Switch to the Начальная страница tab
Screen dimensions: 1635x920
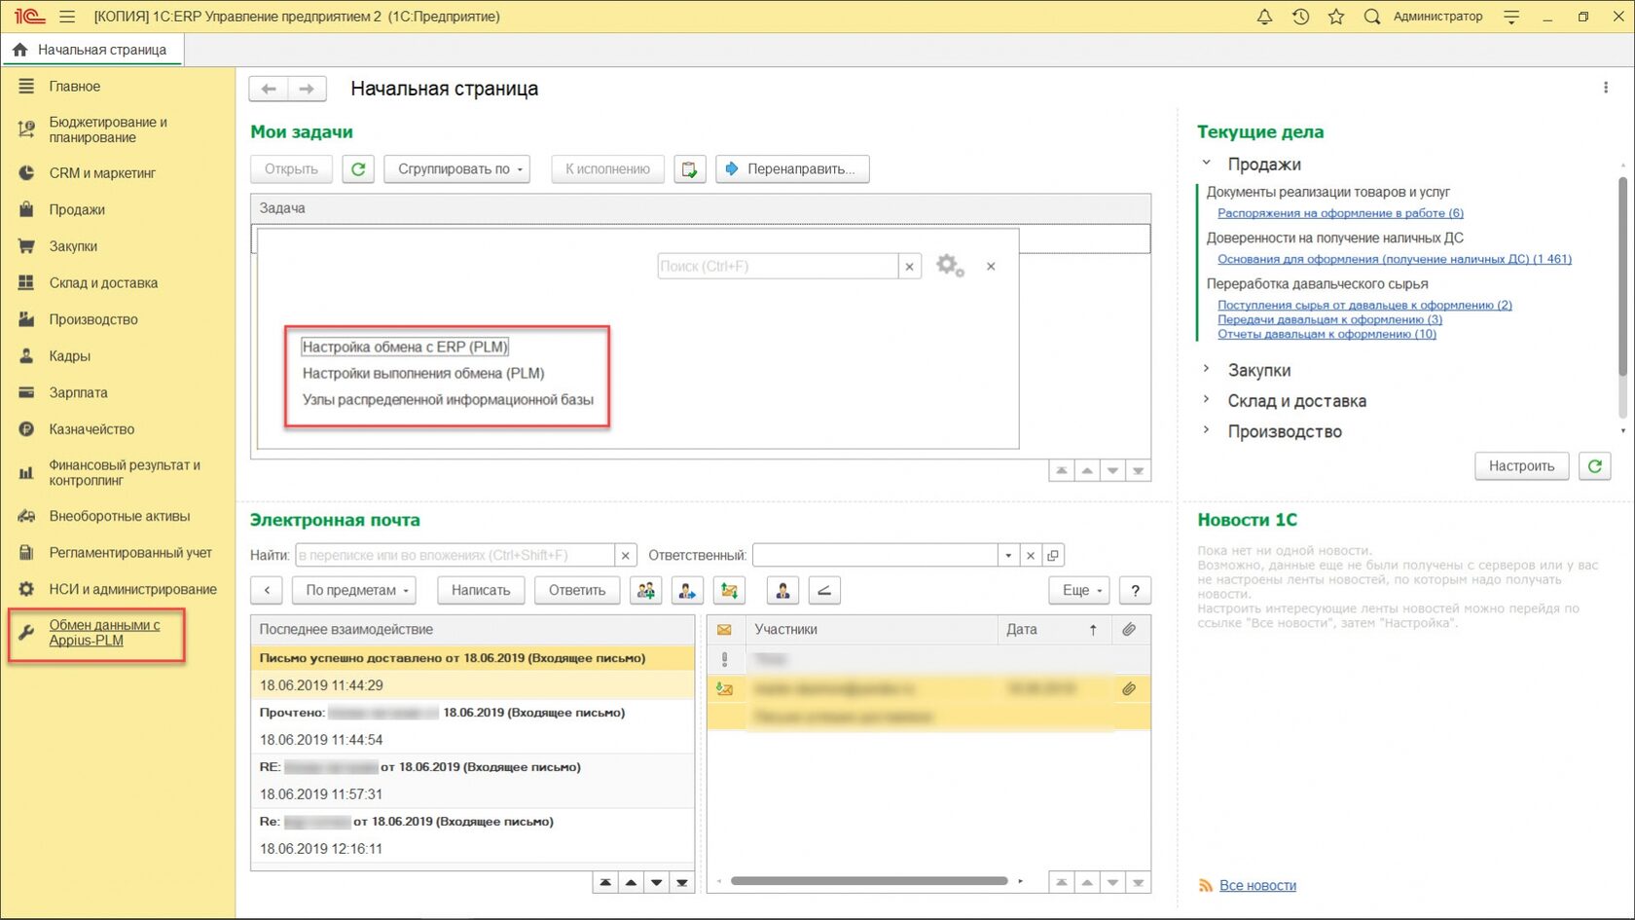click(x=91, y=50)
